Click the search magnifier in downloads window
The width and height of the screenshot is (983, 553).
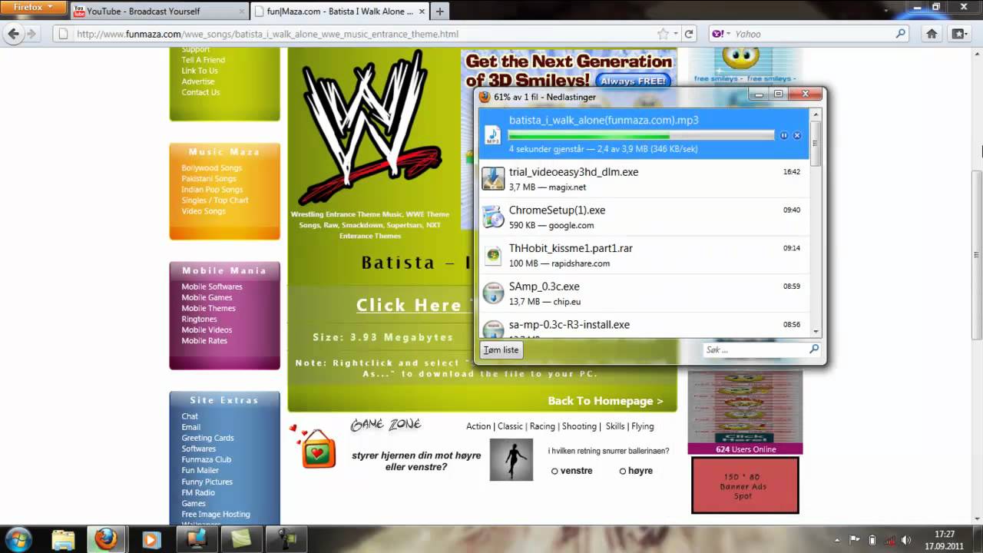814,349
